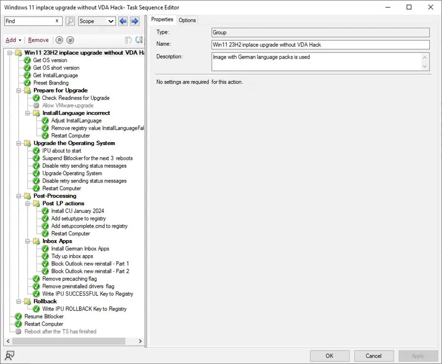Click the horizontal scrollbar under the tree
The image size is (442, 364).
[69, 341]
